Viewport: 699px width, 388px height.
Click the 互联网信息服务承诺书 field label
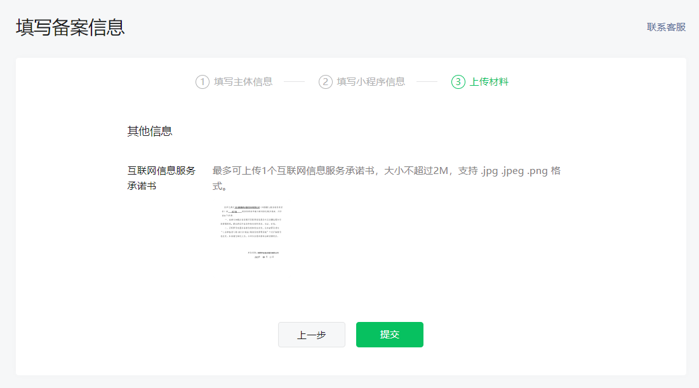pyautogui.click(x=161, y=178)
